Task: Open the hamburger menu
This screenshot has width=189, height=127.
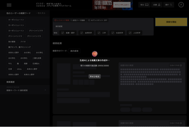Action: [9, 5]
